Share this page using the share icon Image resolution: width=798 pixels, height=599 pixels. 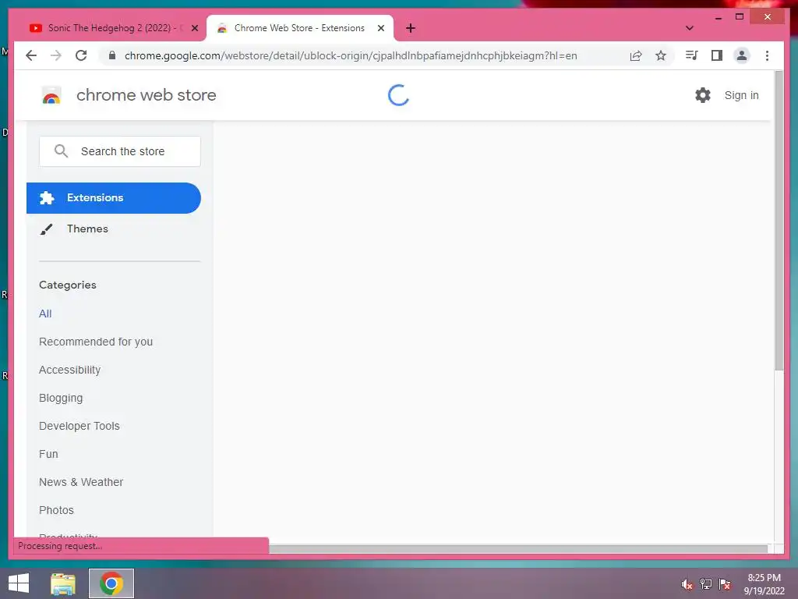pos(636,55)
